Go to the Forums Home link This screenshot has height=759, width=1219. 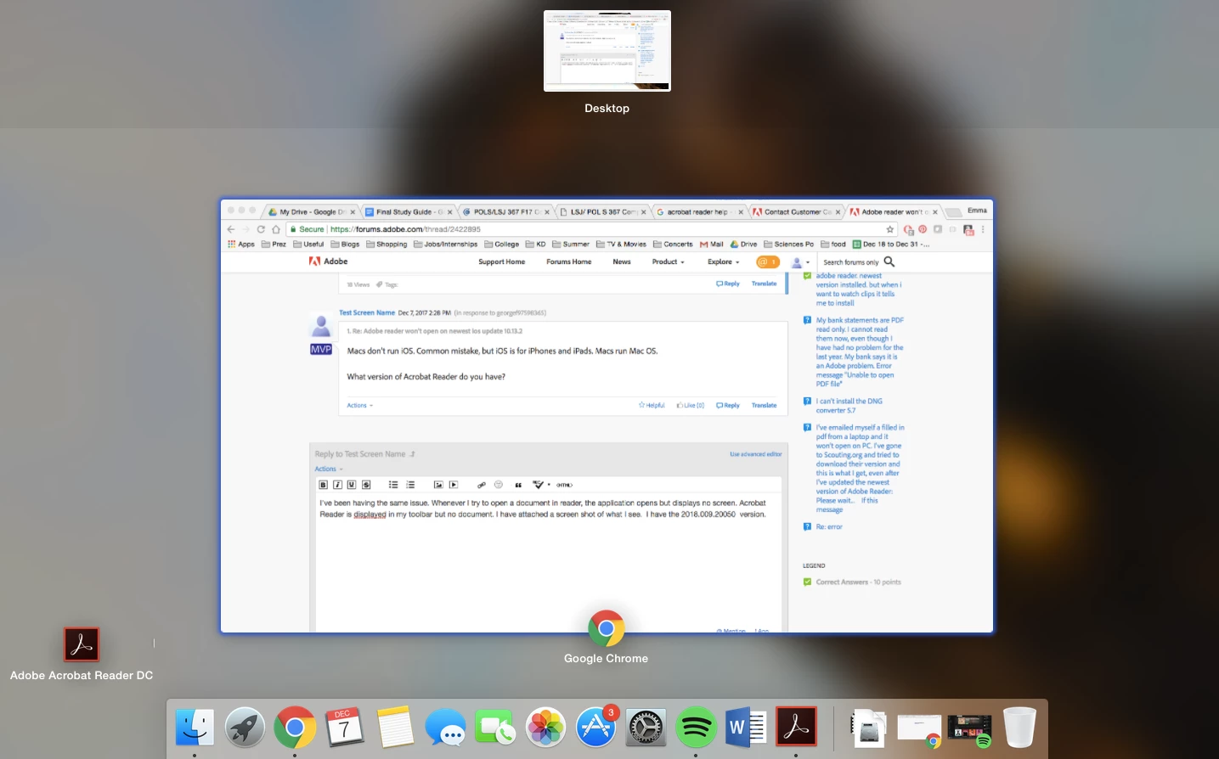[x=568, y=261]
